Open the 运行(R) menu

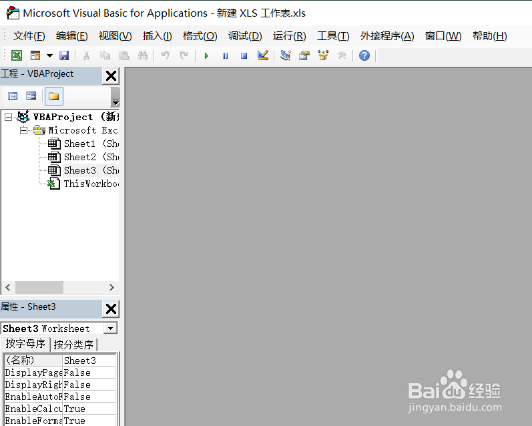coord(290,36)
